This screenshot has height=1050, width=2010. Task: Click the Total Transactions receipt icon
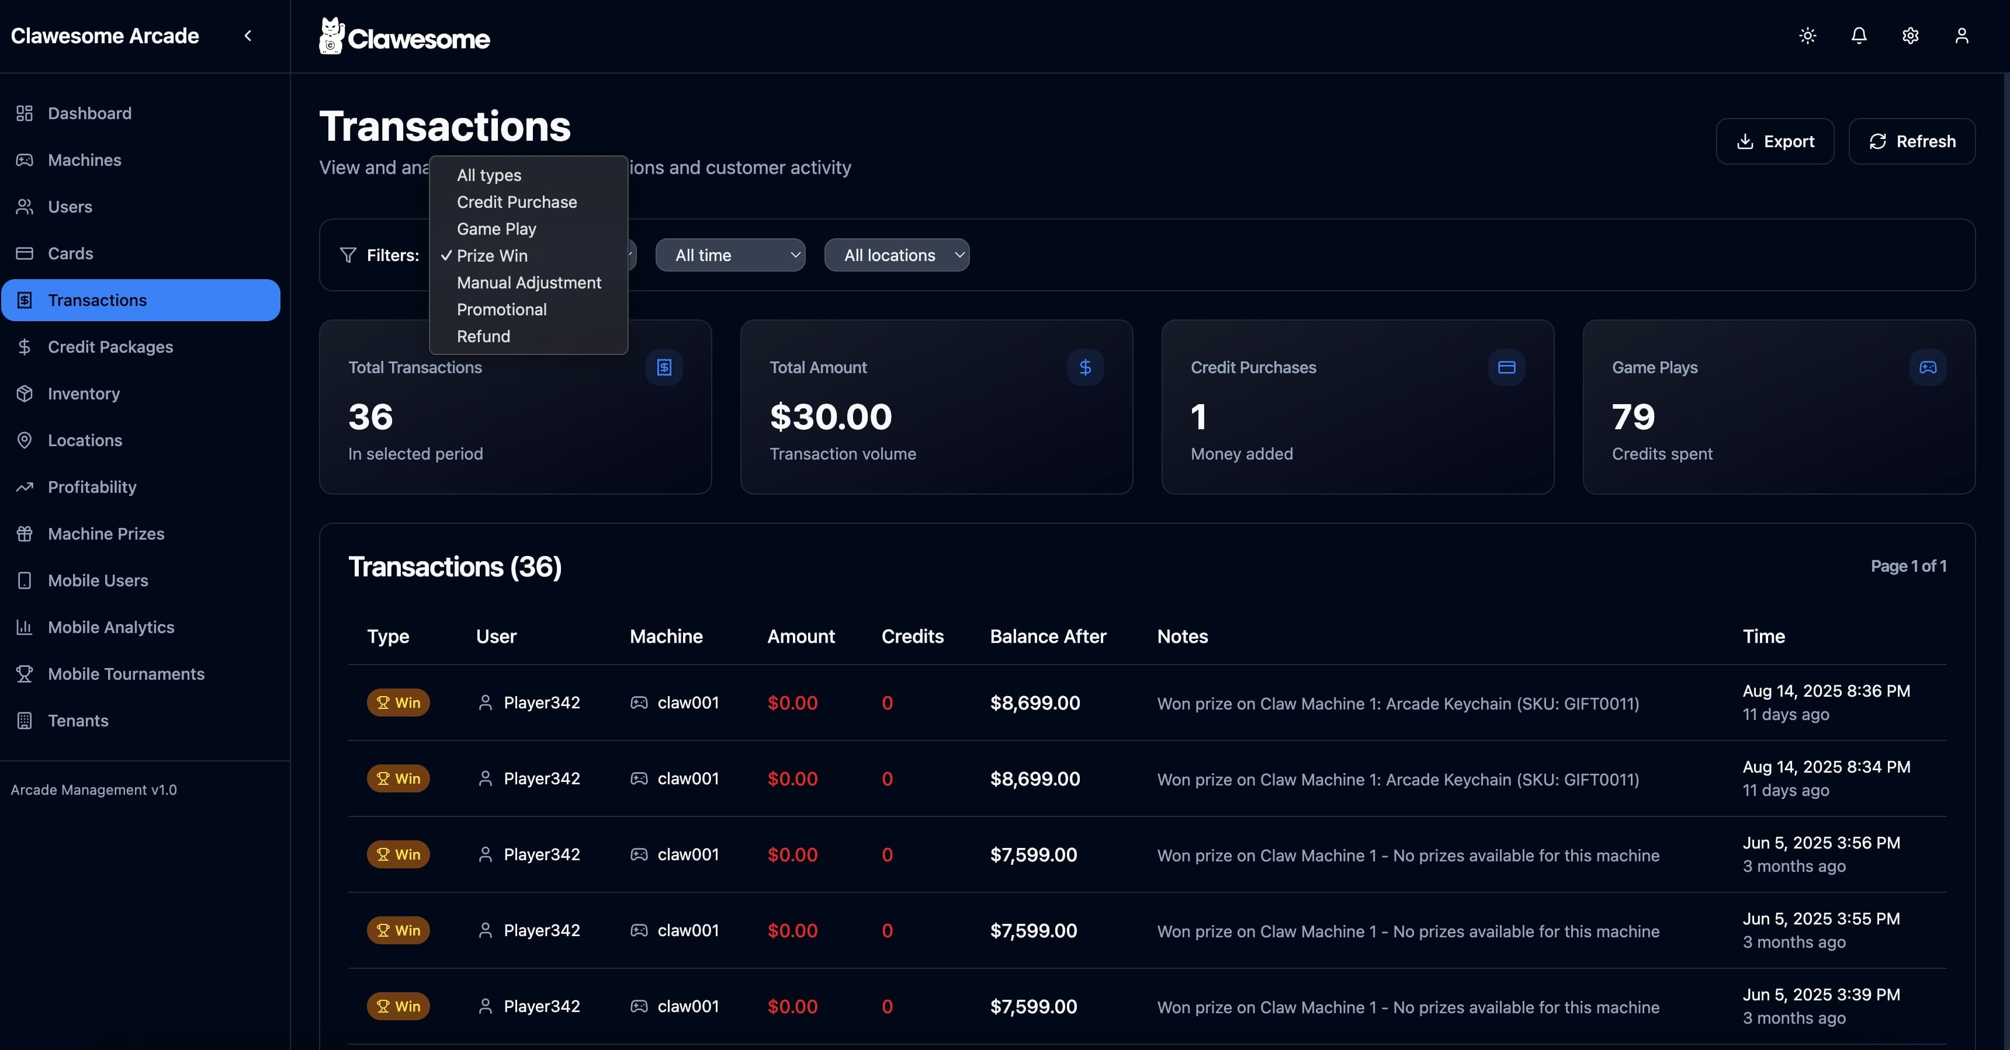click(664, 367)
